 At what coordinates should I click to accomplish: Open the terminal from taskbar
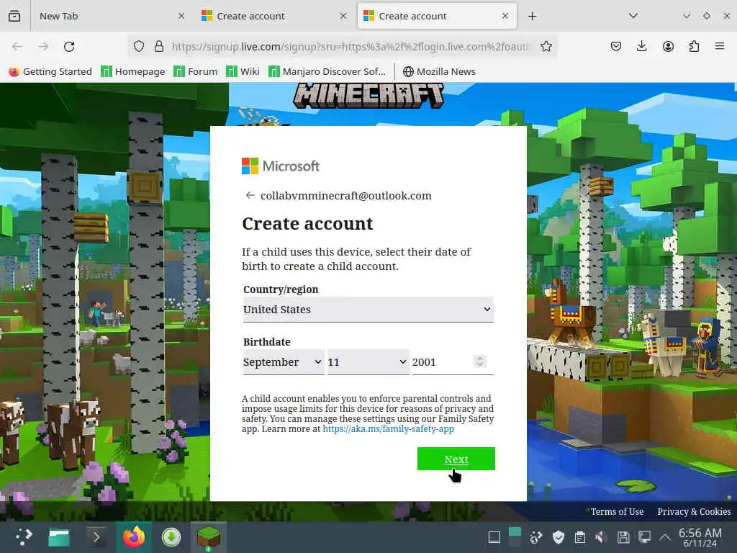point(96,537)
